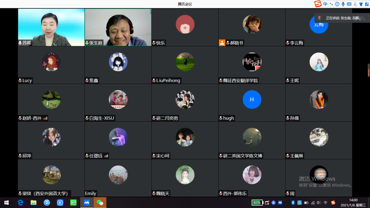Open the Sogou soft keyboard icon
370x208 pixels.
click(349, 4)
